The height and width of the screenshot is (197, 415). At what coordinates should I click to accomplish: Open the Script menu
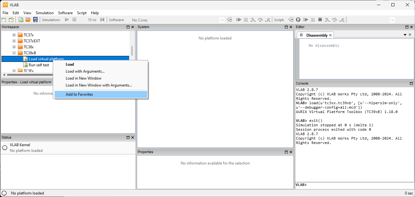[x=82, y=13]
